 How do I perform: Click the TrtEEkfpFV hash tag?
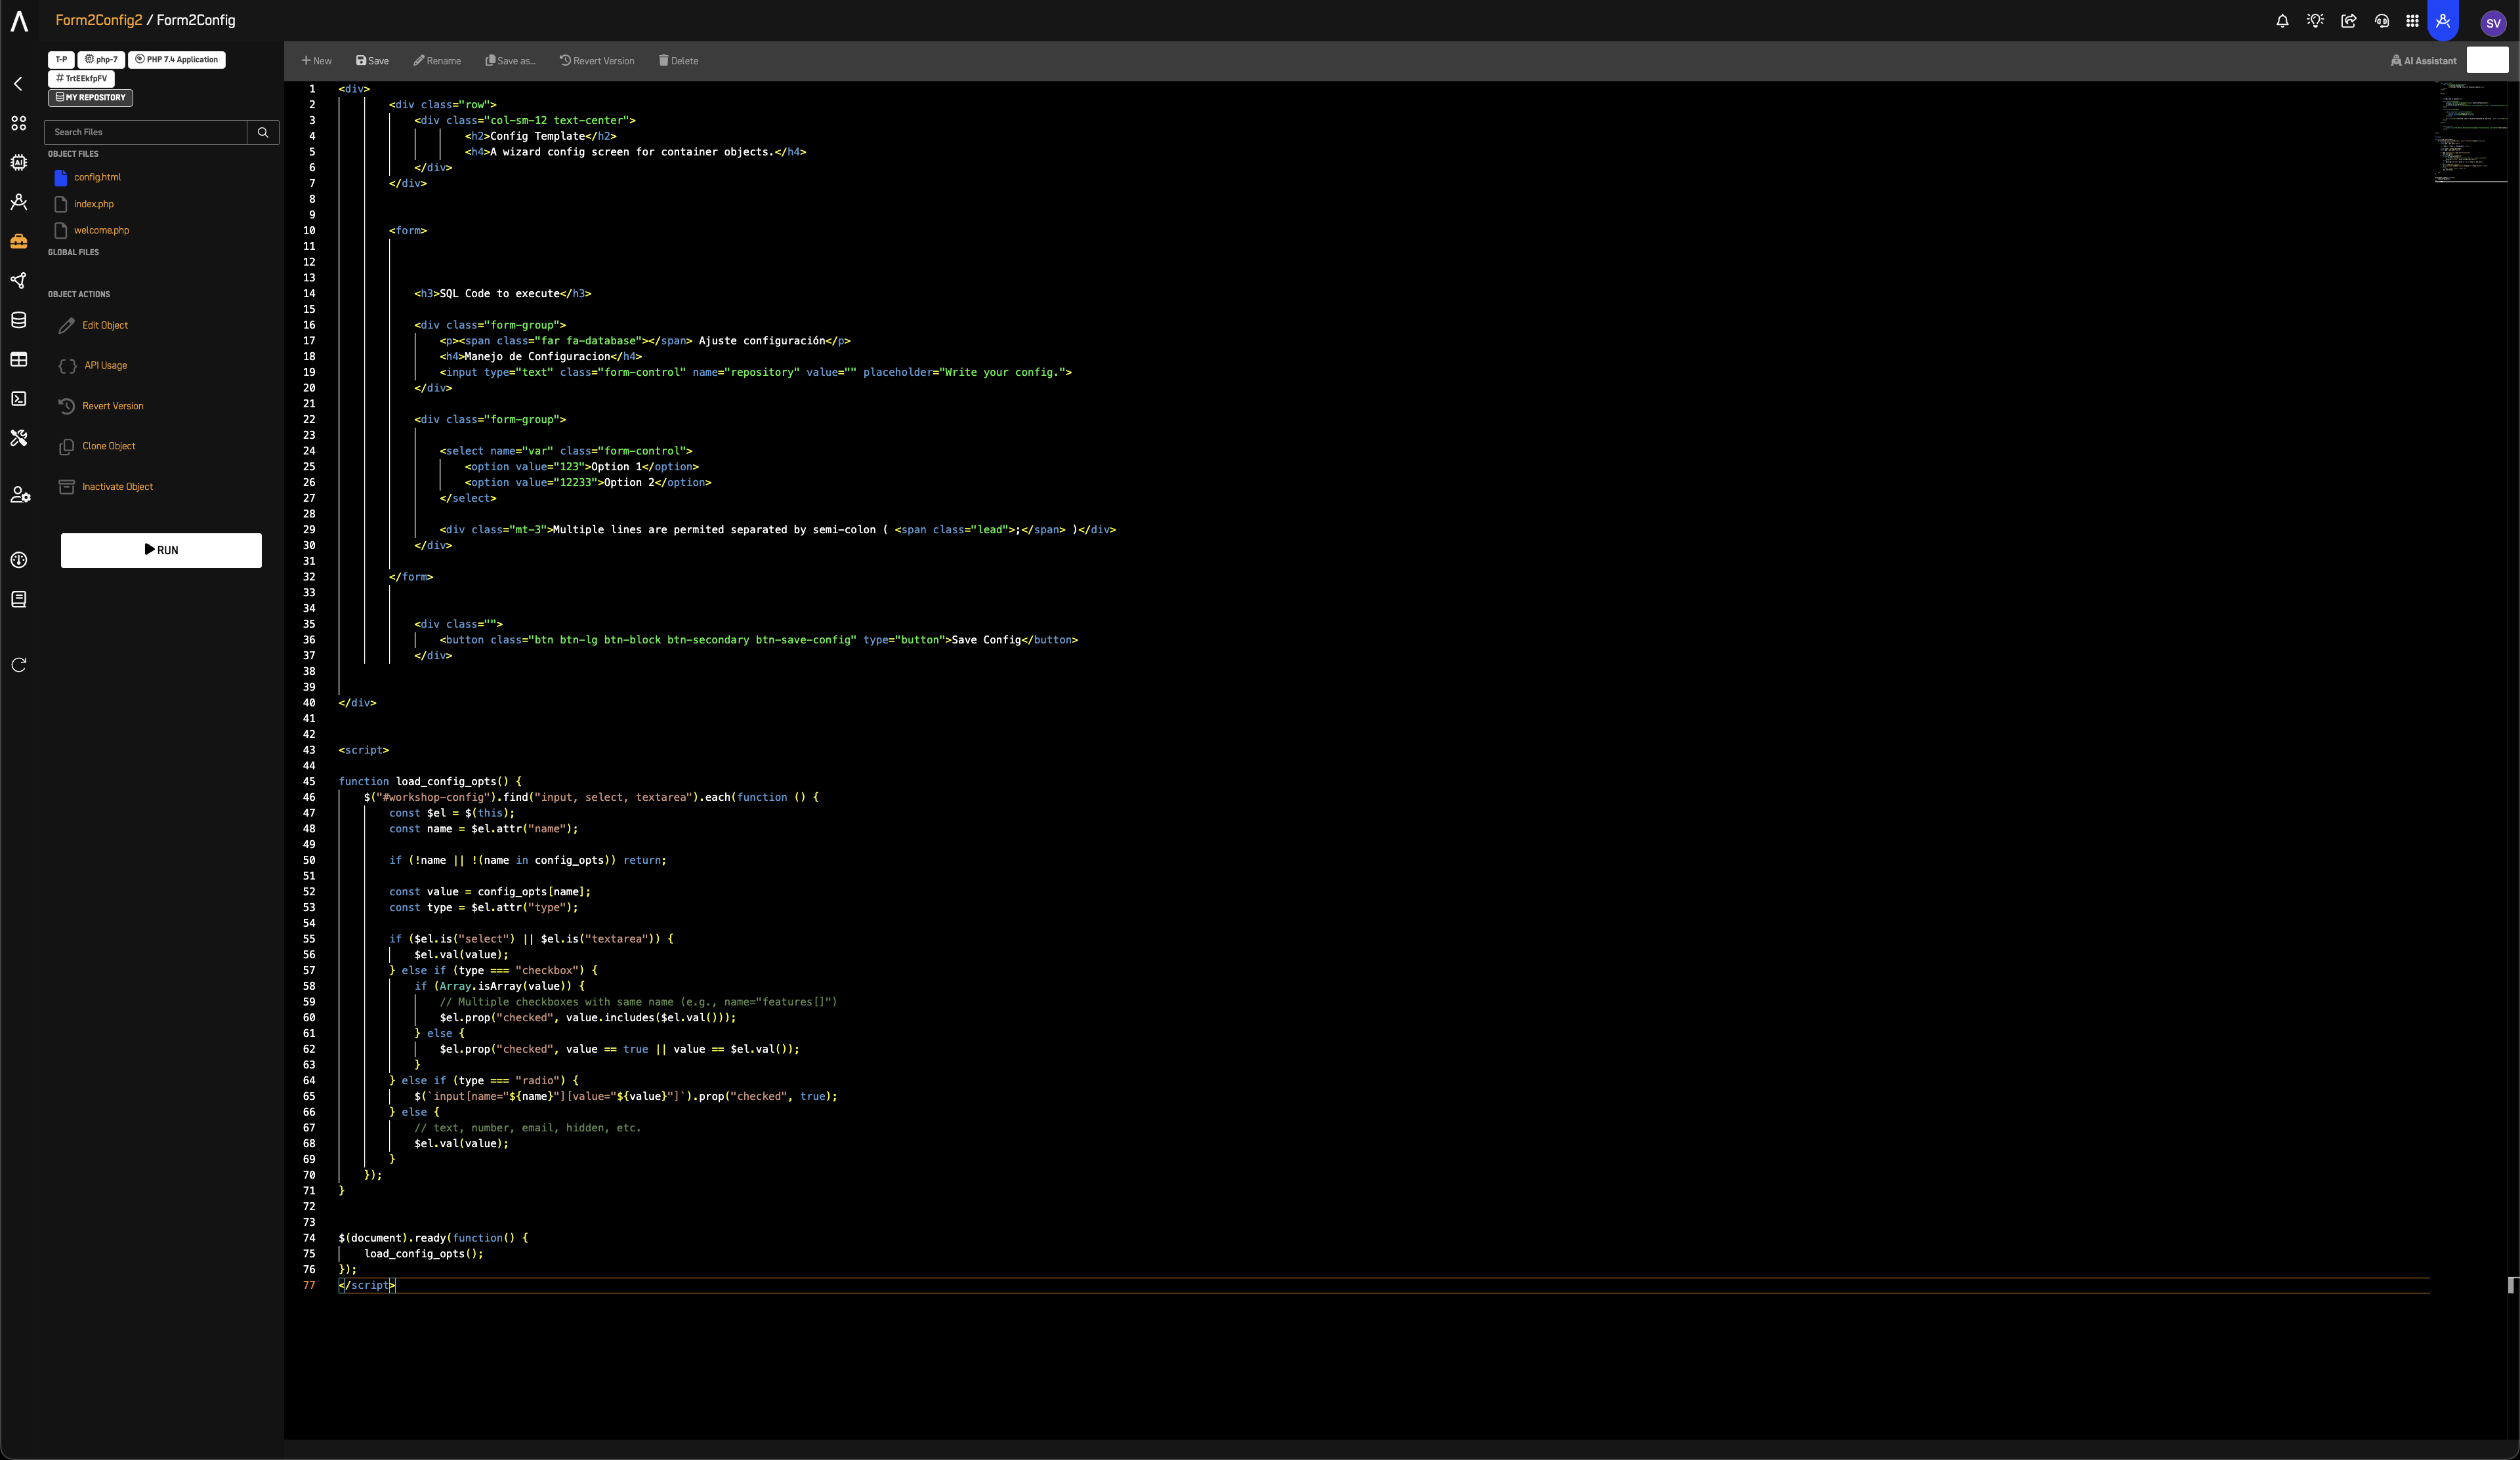(81, 78)
